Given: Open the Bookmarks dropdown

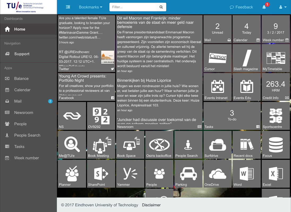Looking at the screenshot, I should click(x=91, y=7).
